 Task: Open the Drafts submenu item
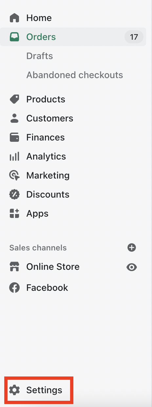[40, 56]
